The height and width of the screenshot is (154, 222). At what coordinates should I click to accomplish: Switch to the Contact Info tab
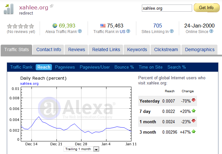coord(49,49)
